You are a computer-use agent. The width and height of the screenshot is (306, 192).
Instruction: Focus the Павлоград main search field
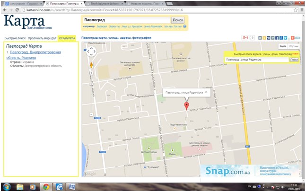tap(127, 20)
